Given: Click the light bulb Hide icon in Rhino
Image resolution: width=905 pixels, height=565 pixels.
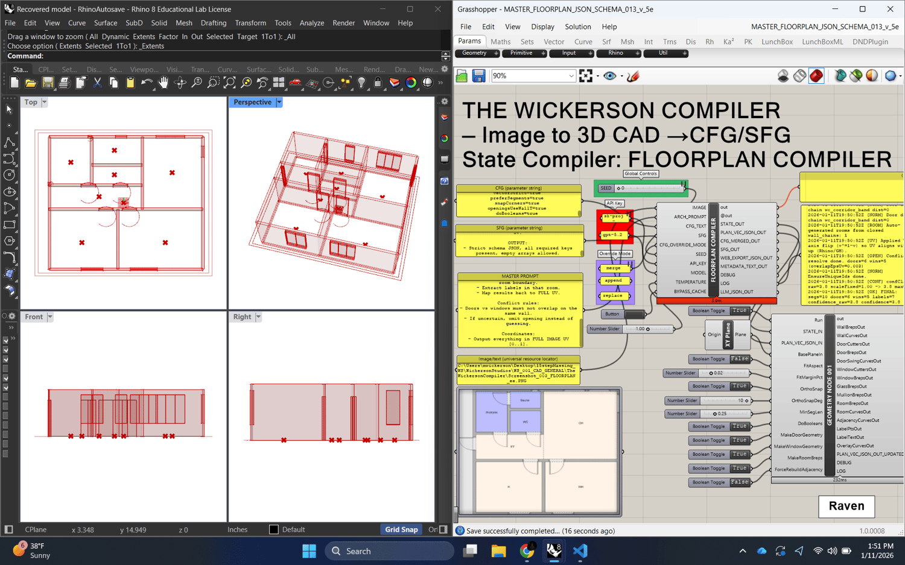Looking at the screenshot, I should pyautogui.click(x=361, y=83).
